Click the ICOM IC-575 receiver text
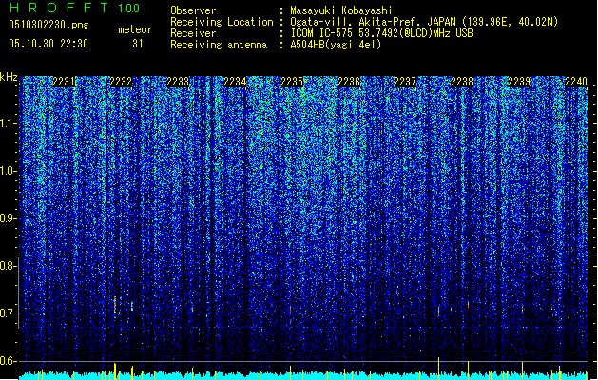The width and height of the screenshot is (598, 380). pos(381,33)
